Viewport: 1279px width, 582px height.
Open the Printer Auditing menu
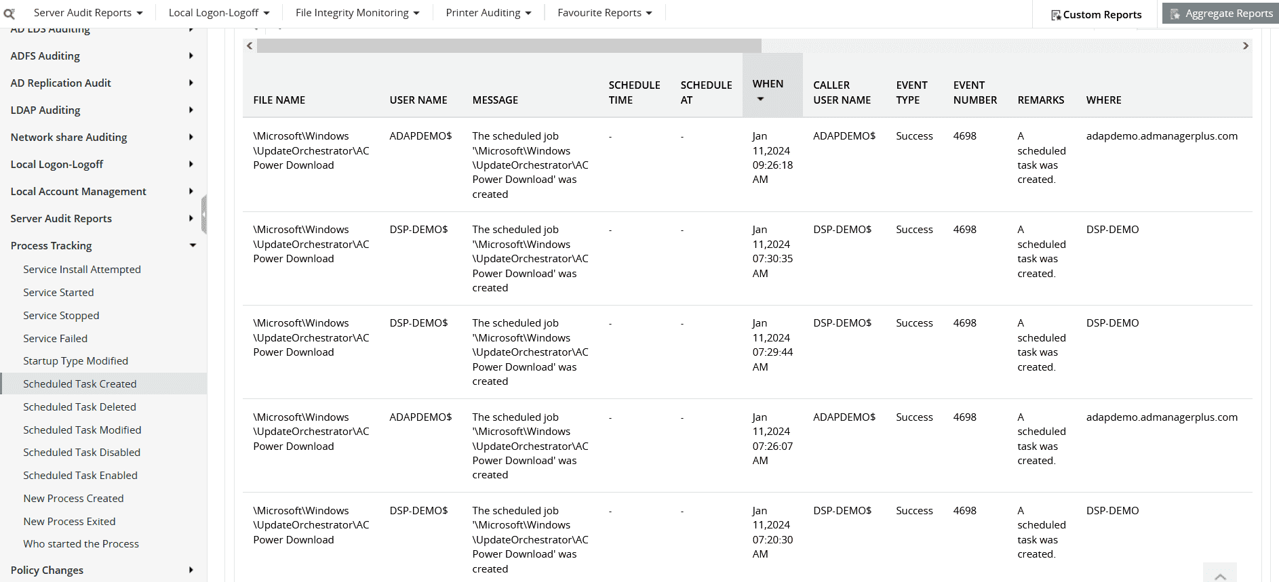pyautogui.click(x=488, y=13)
